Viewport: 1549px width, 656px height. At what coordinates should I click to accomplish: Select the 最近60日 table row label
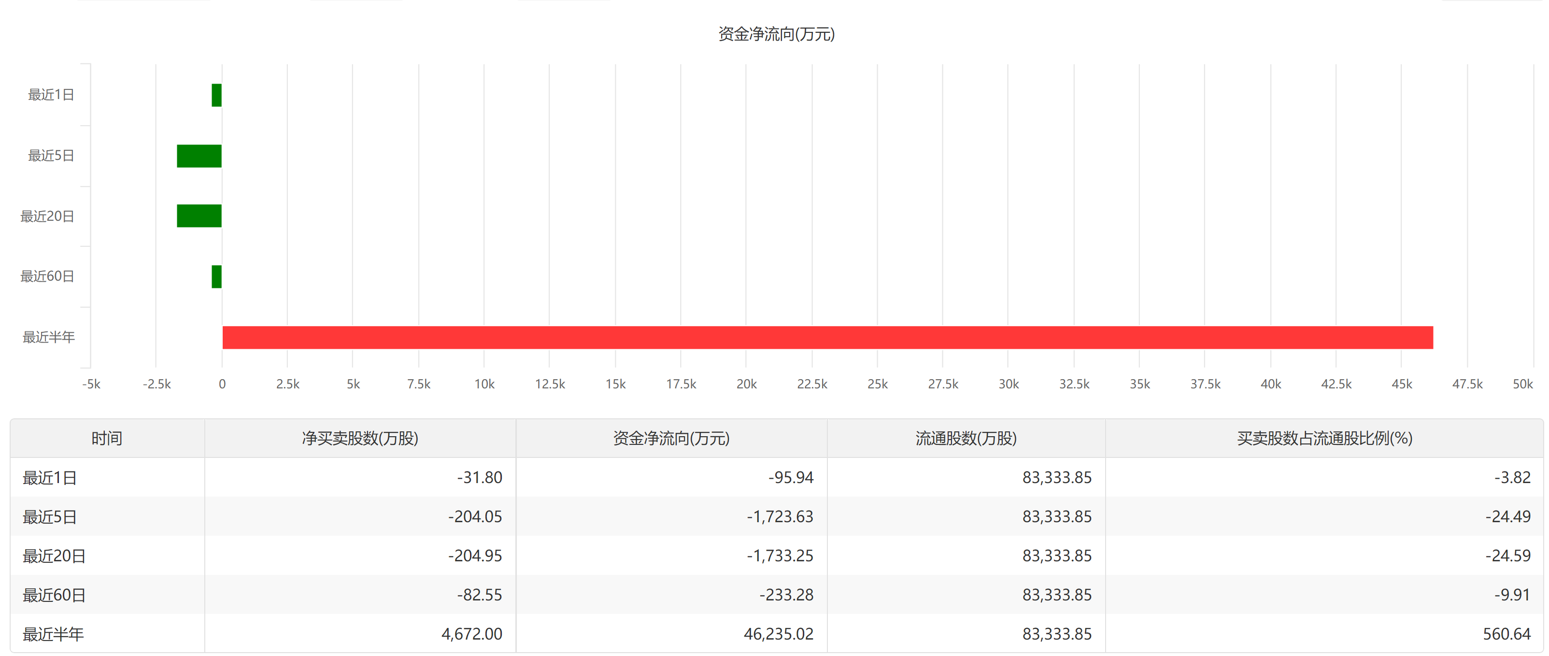tap(54, 595)
